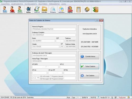Screen dimensions: 132x99
Task: Click the Nº CNPJ field
Action: pos(45,67)
